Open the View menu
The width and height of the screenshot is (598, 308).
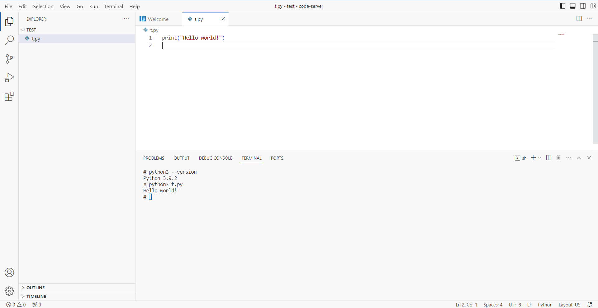coord(65,6)
